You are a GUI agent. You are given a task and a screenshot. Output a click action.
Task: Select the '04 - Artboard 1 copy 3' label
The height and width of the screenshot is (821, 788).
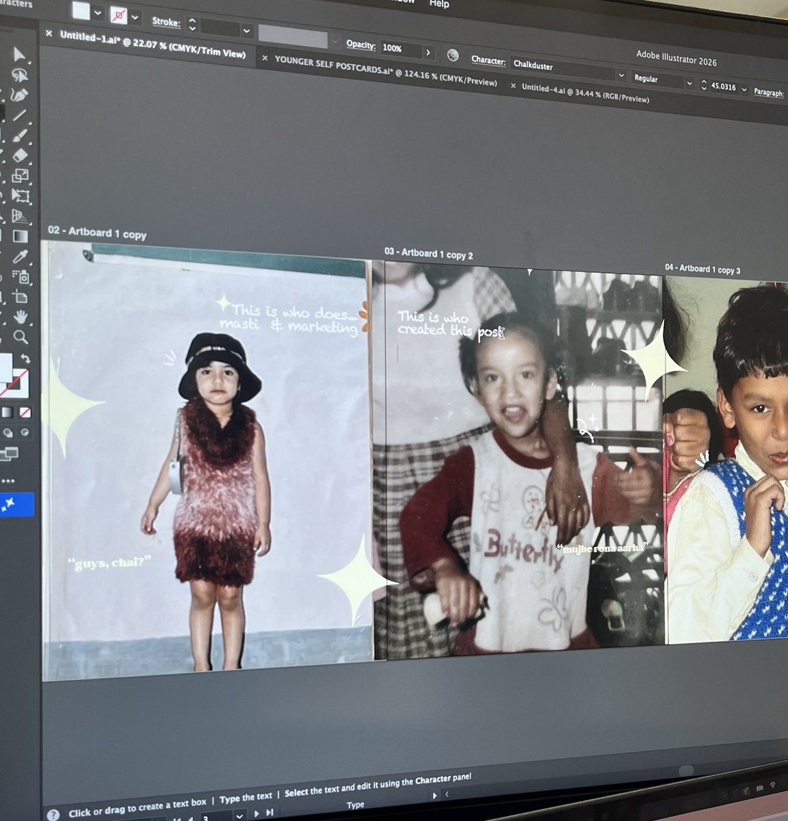[702, 270]
